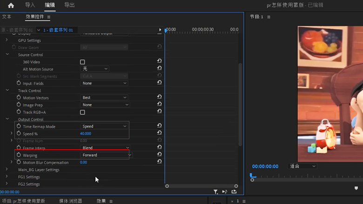The image size is (363, 204).
Task: Click the filter properties funnel icon
Action: point(215,191)
